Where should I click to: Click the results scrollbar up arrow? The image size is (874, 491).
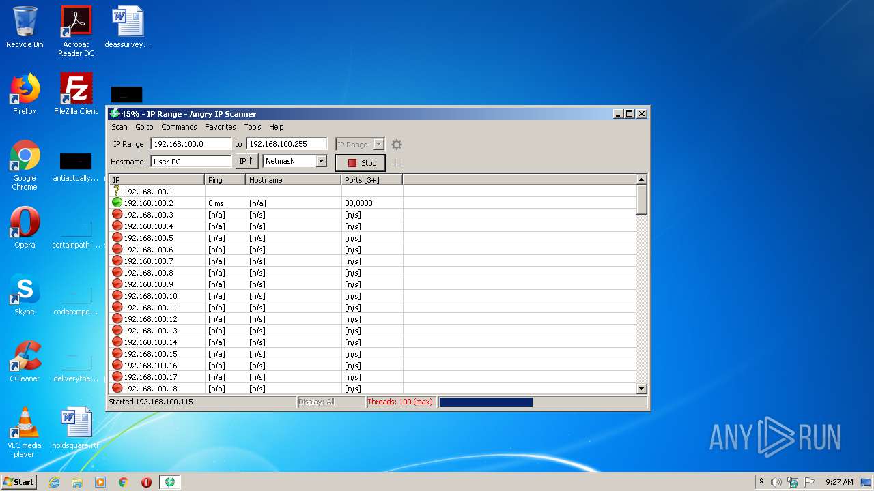pyautogui.click(x=641, y=179)
